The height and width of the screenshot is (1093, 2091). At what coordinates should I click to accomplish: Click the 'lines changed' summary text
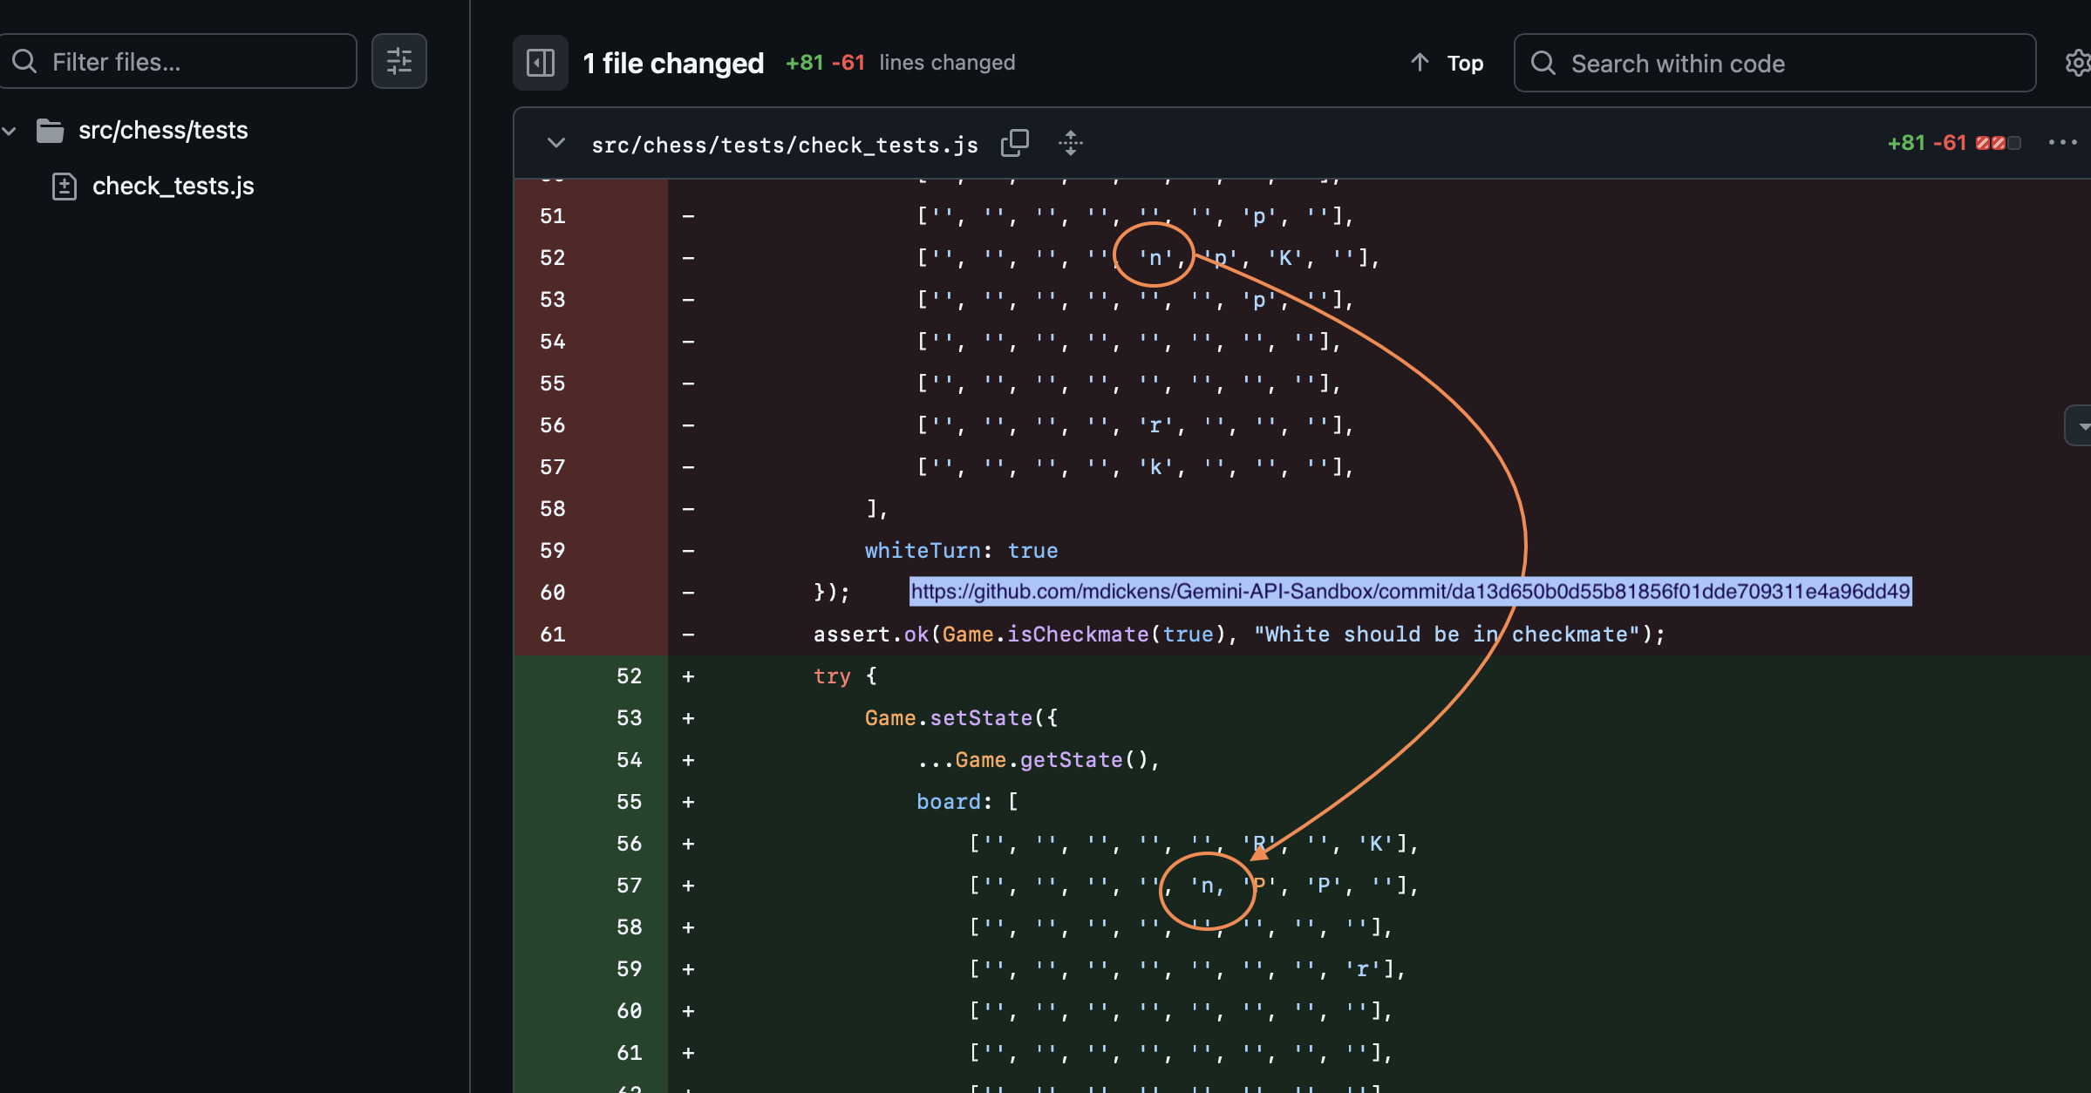(x=947, y=63)
